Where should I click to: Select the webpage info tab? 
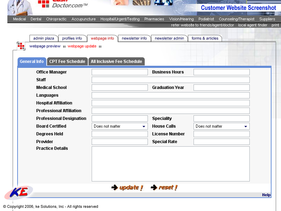pyautogui.click(x=102, y=38)
